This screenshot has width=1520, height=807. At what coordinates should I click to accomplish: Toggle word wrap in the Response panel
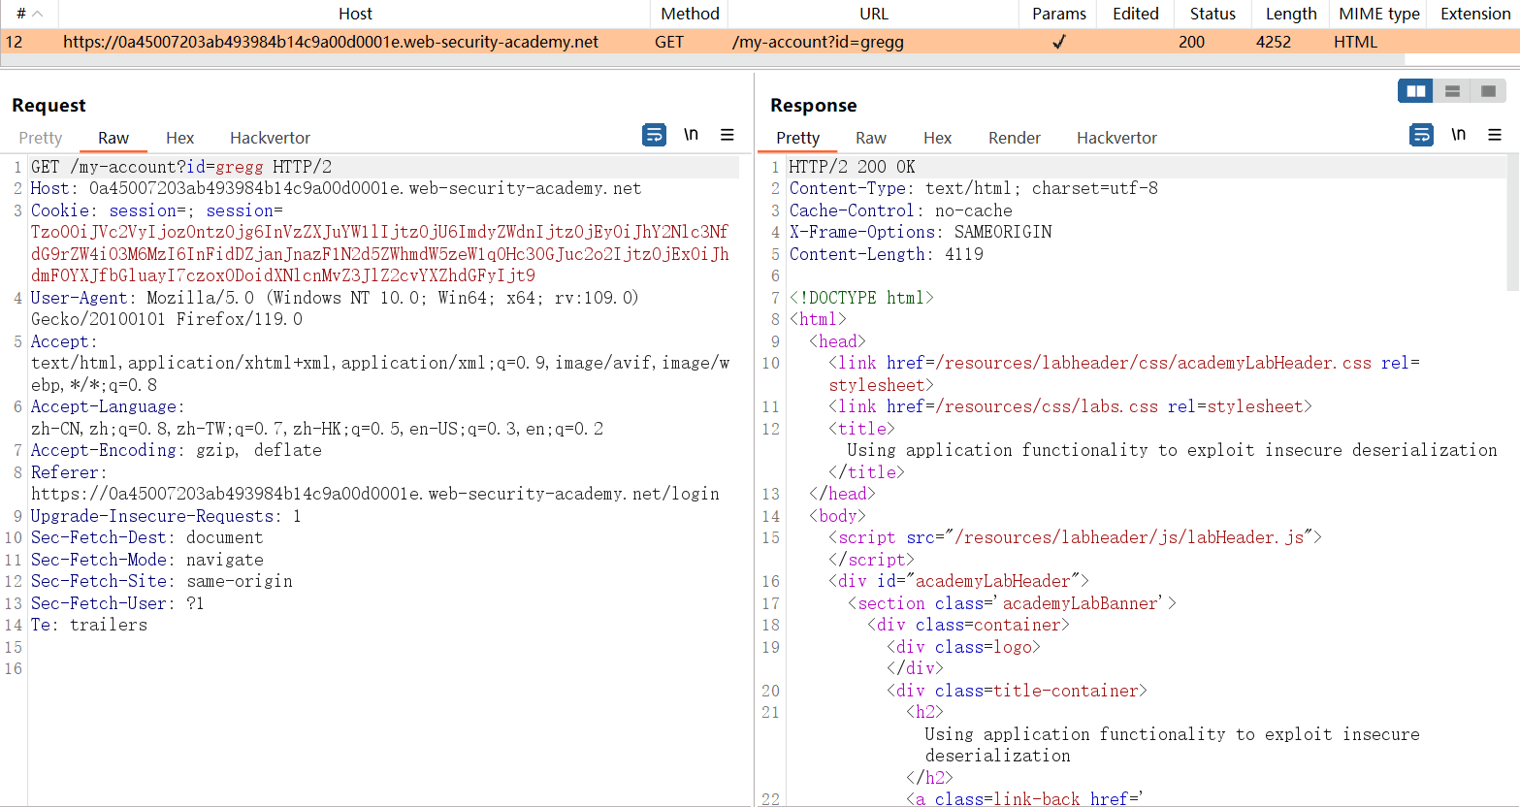1421,135
